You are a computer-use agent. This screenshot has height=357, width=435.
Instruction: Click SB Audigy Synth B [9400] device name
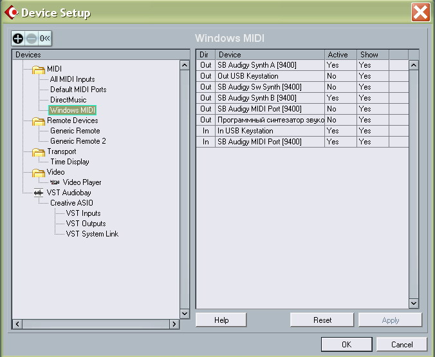click(257, 98)
